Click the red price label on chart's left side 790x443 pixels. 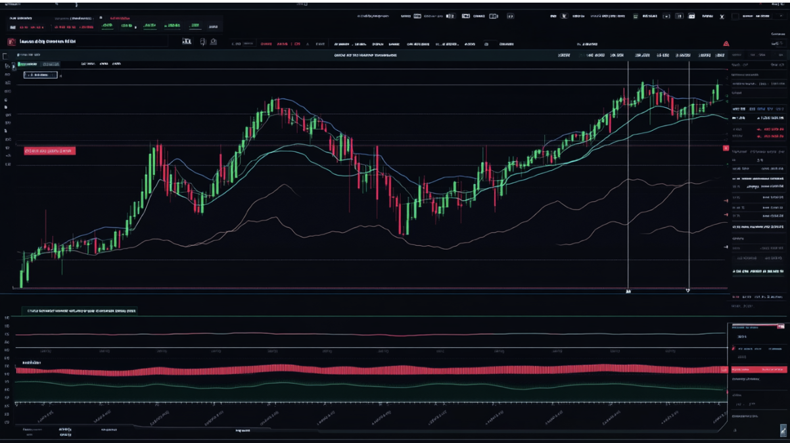49,151
